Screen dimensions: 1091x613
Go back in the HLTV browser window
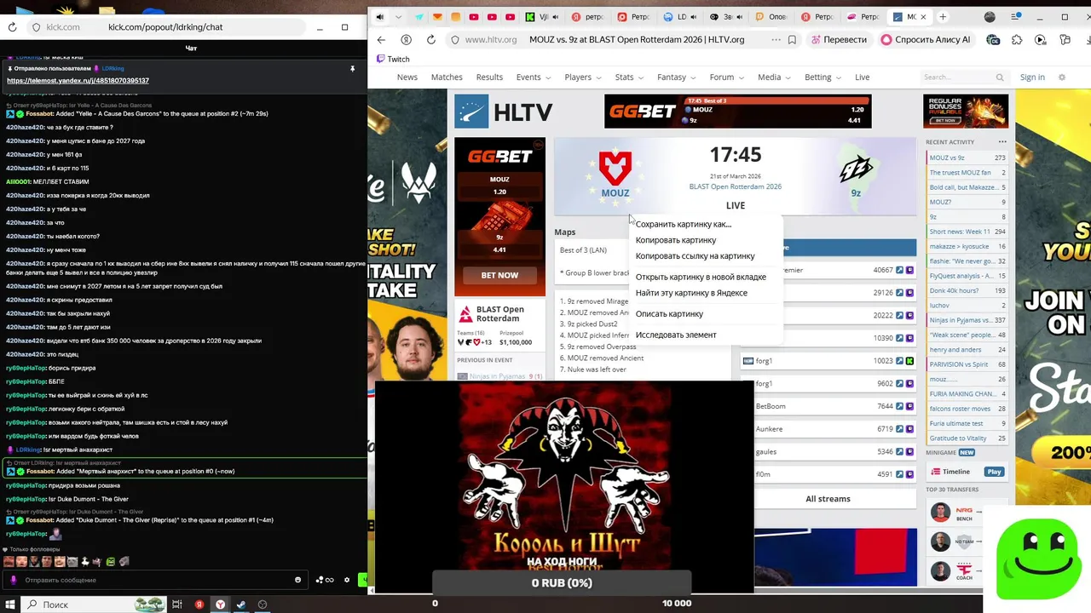tap(381, 39)
